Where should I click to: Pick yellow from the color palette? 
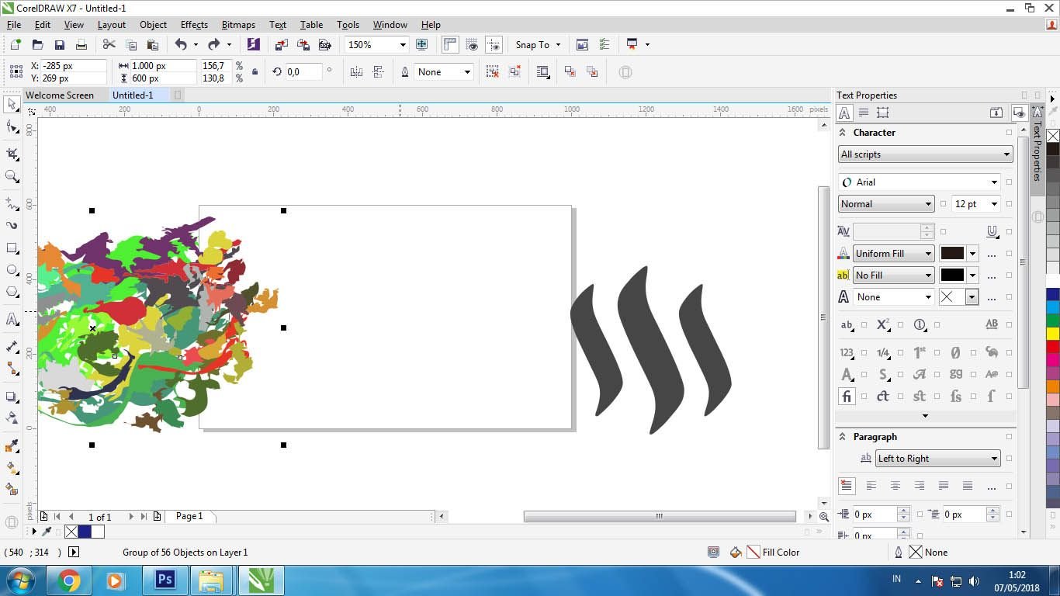1053,334
